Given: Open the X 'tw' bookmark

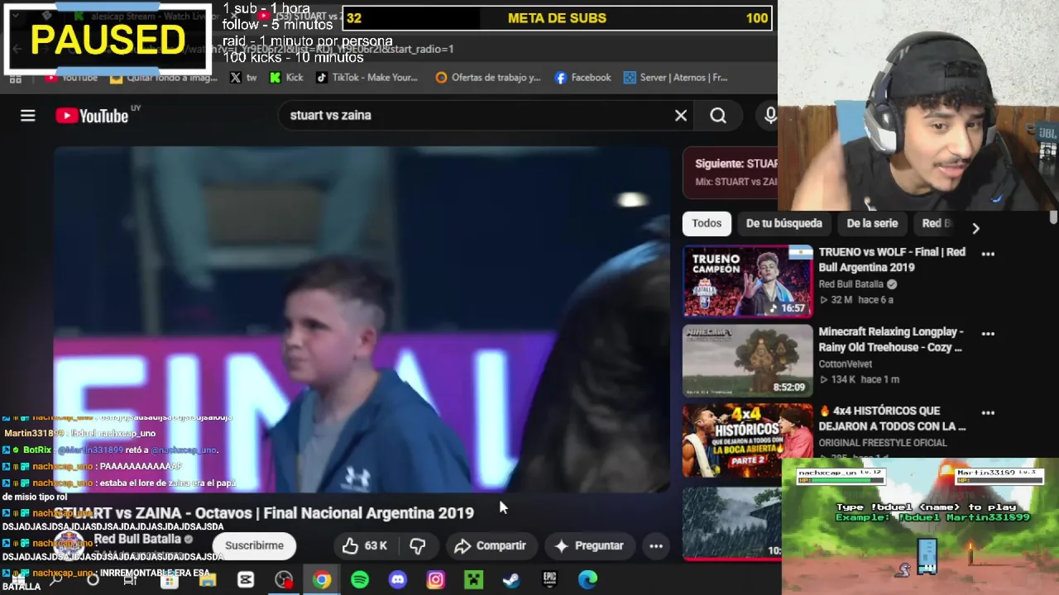Looking at the screenshot, I should (243, 78).
